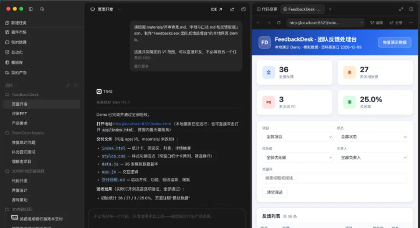Click the 编辑 button in the preview toolbar
420x228 pixels.
[x=376, y=23]
